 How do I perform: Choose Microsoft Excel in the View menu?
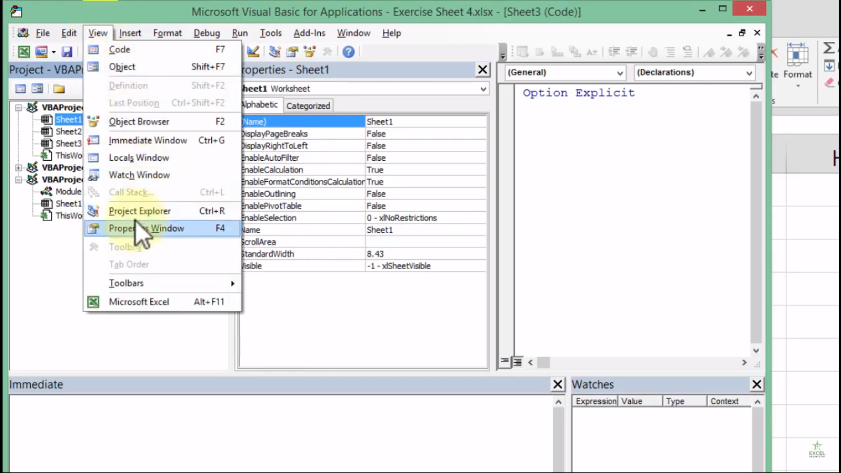point(163,302)
